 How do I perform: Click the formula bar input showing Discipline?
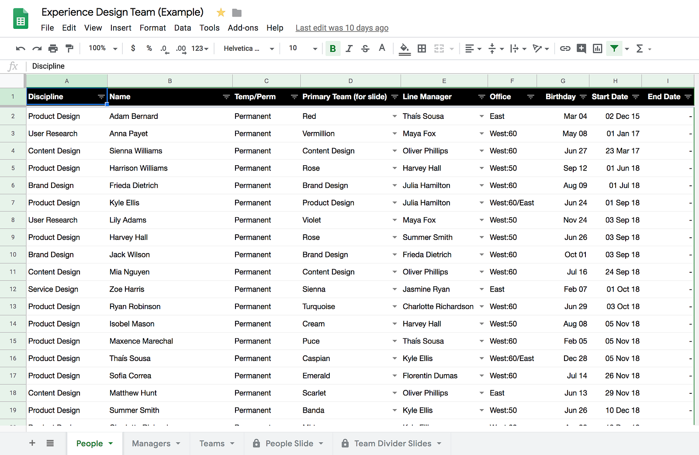point(363,66)
